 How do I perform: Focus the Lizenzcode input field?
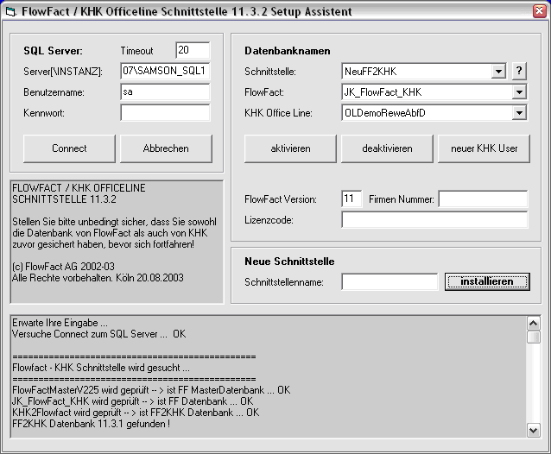click(x=434, y=220)
